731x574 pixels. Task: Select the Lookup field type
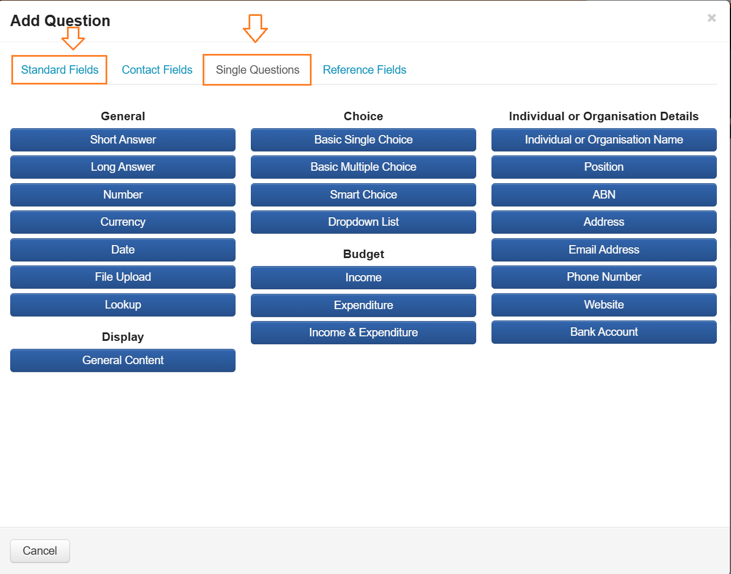pos(123,305)
